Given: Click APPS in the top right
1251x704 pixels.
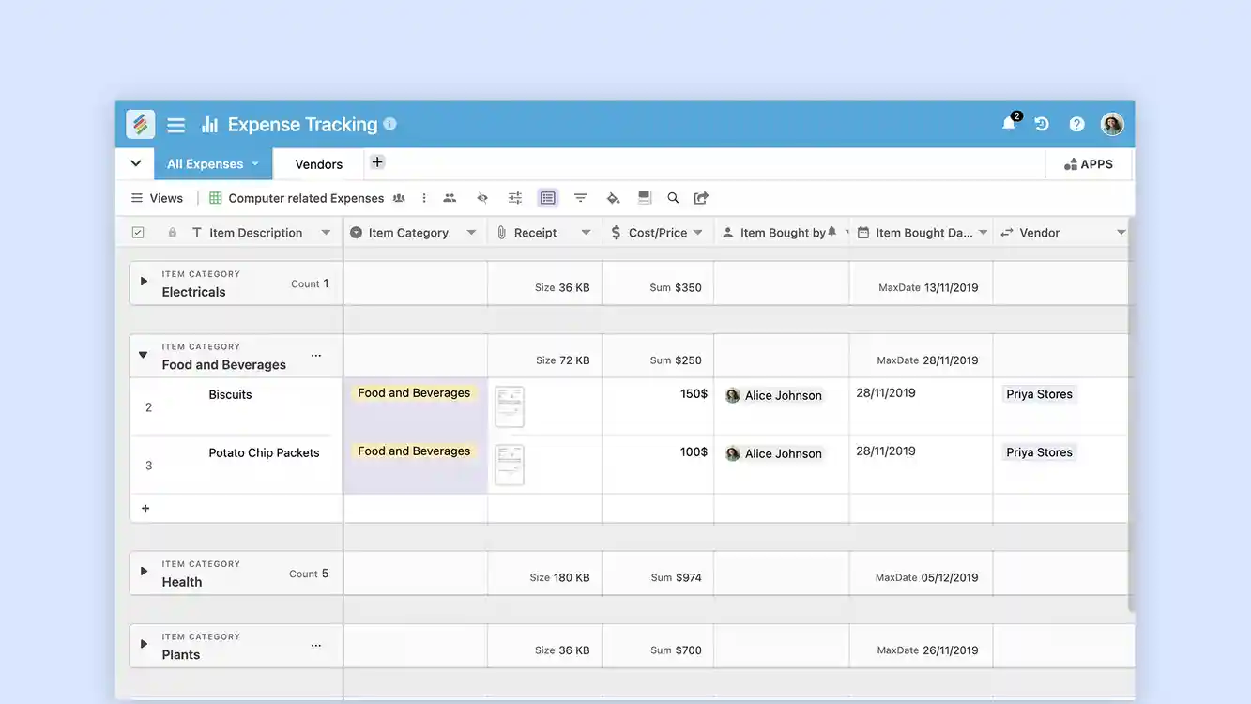Looking at the screenshot, I should [x=1089, y=163].
